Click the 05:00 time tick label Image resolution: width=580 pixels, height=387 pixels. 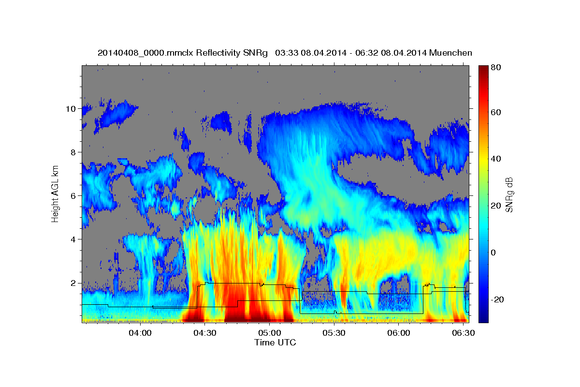click(x=270, y=333)
